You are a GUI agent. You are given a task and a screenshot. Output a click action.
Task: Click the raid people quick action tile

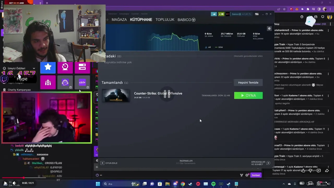click(48, 83)
